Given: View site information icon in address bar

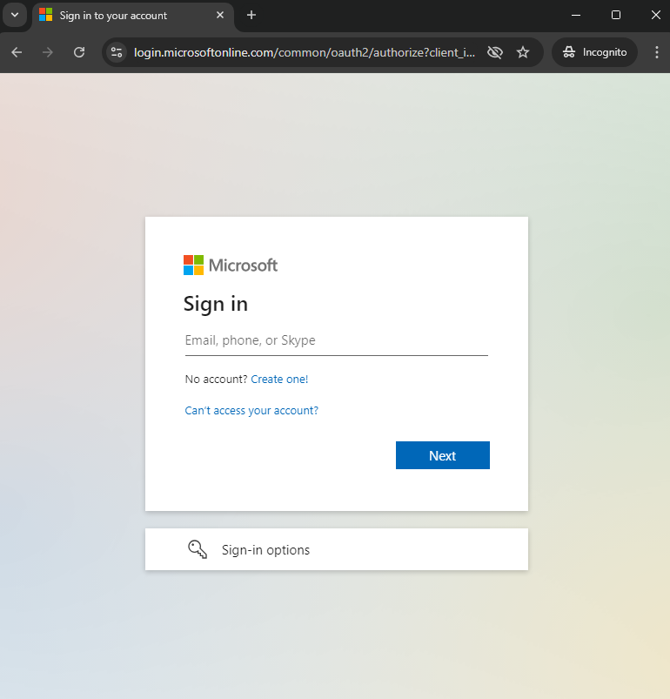Looking at the screenshot, I should (x=117, y=52).
